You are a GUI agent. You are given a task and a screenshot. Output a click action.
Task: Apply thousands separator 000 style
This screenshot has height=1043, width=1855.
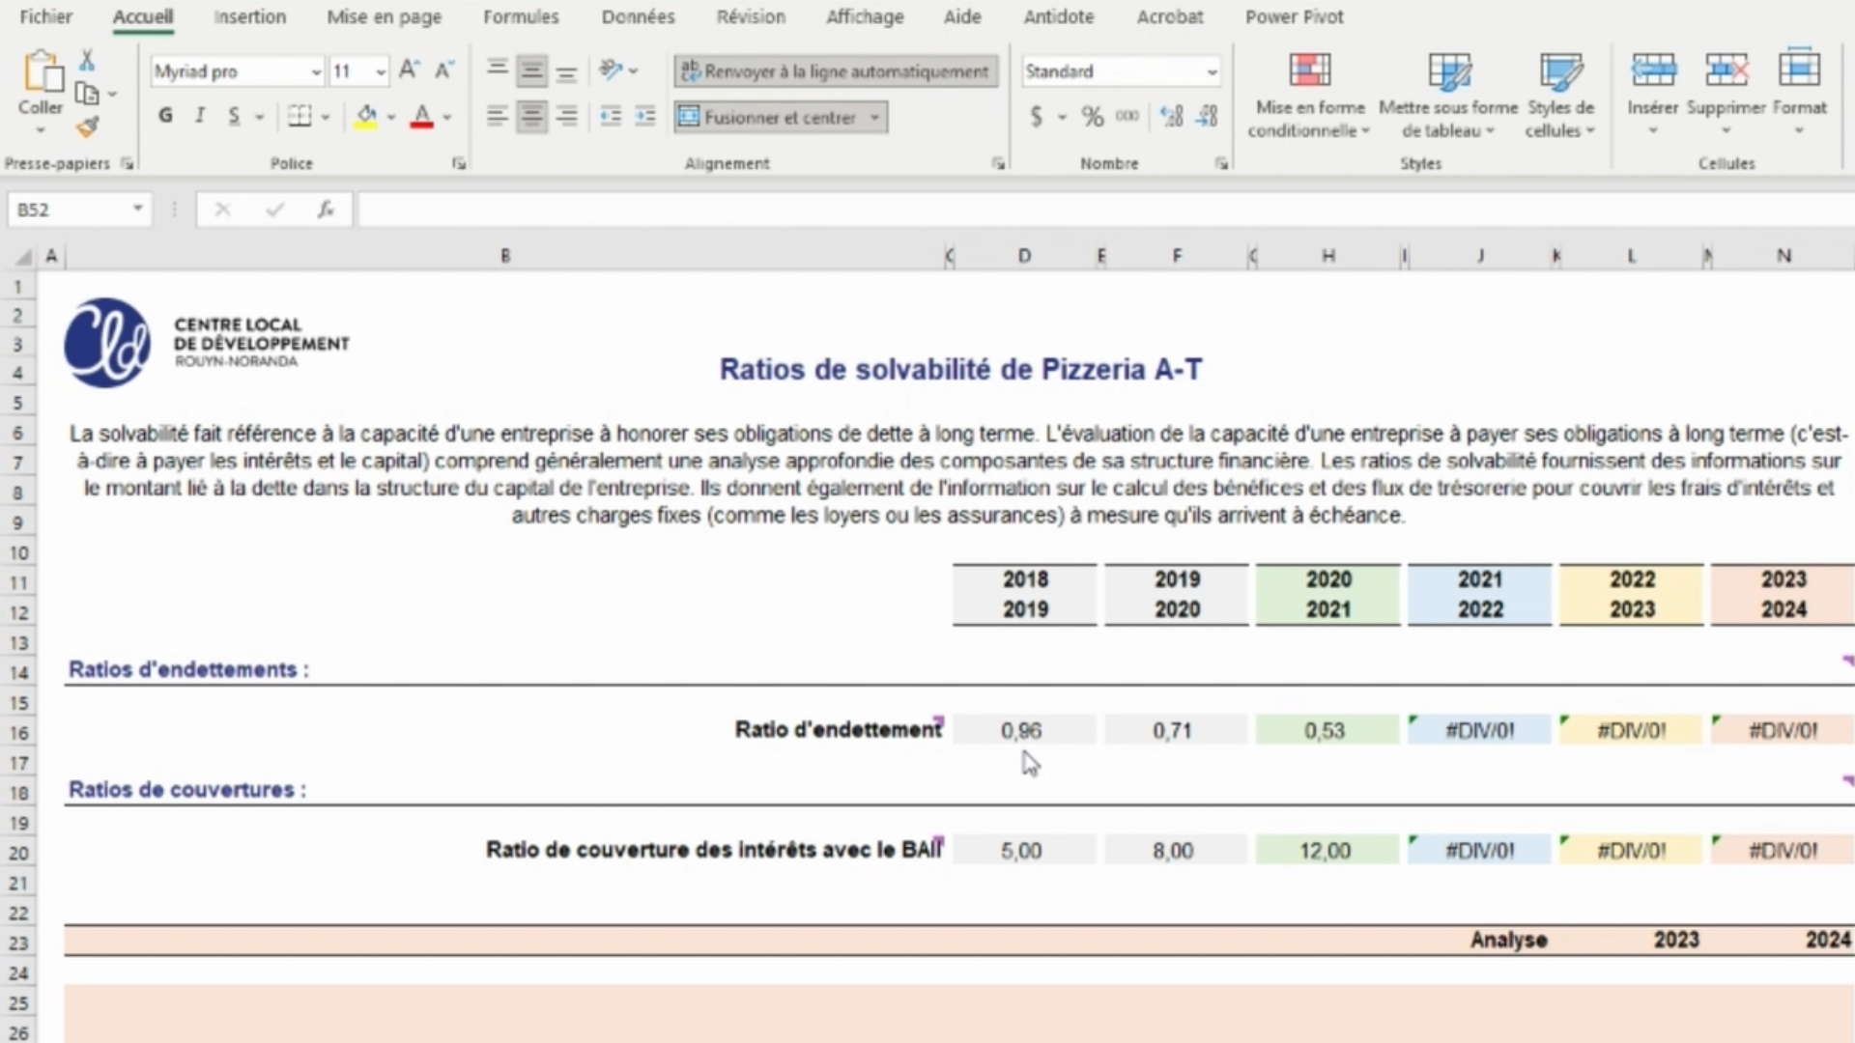(x=1127, y=117)
